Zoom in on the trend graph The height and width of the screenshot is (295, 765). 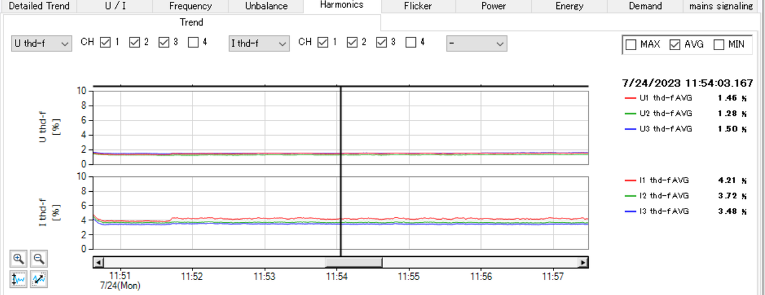(x=19, y=259)
